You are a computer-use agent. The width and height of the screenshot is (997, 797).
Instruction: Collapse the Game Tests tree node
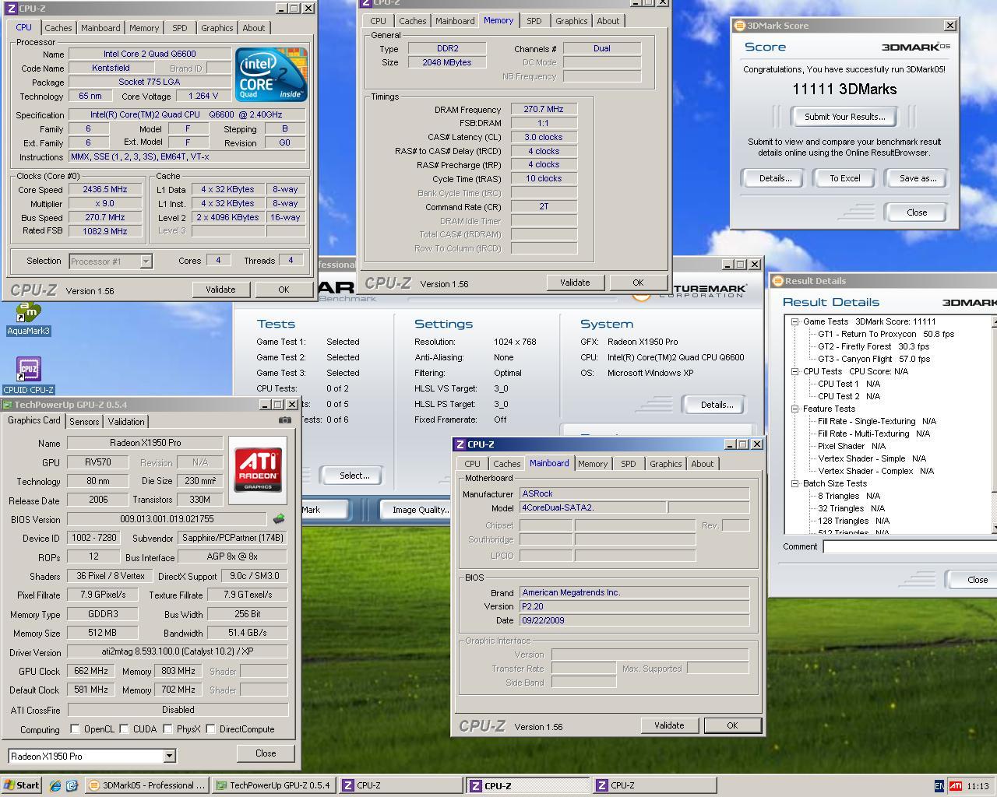pyautogui.click(x=794, y=321)
